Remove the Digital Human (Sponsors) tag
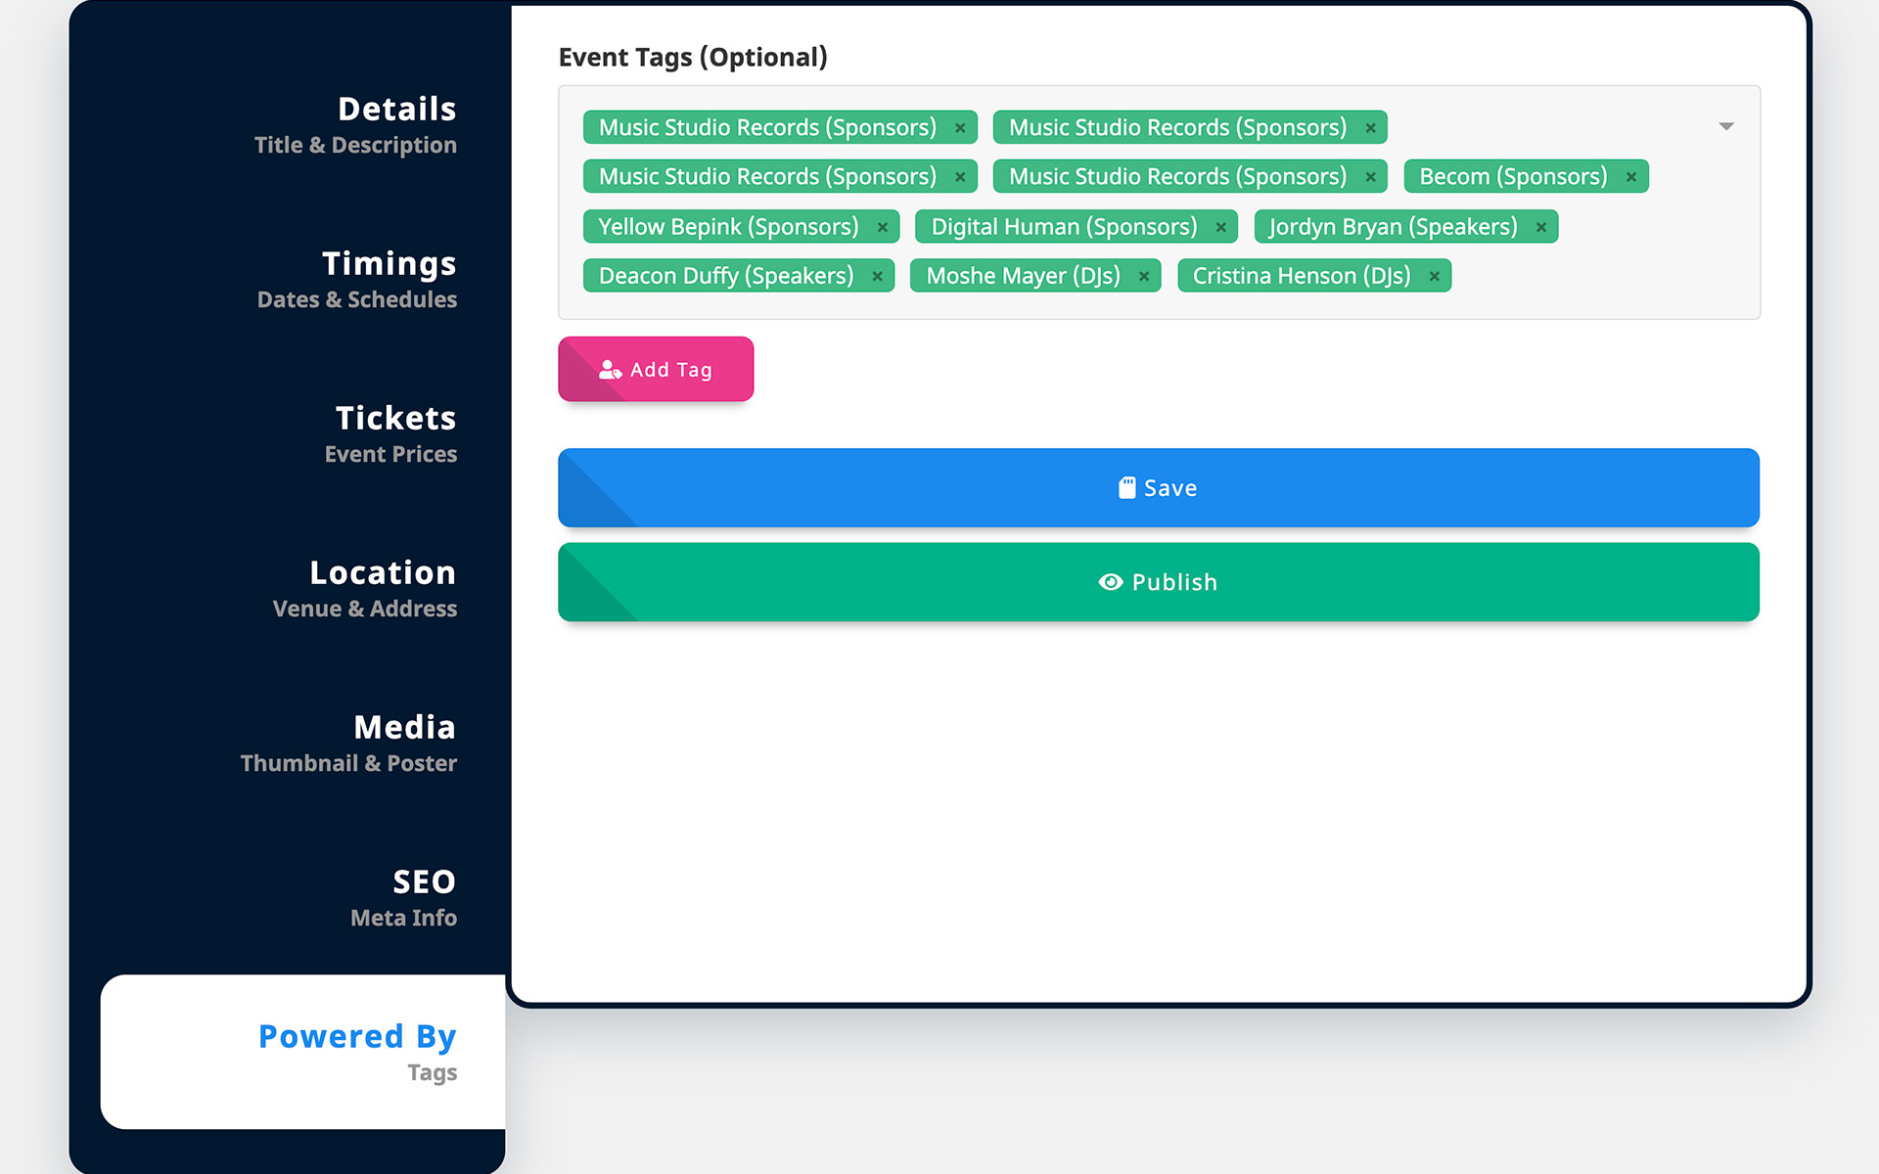 [1220, 227]
